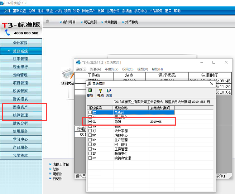Open 往来管理 in the sidebar
The height and width of the screenshot is (194, 235).
coord(21,59)
